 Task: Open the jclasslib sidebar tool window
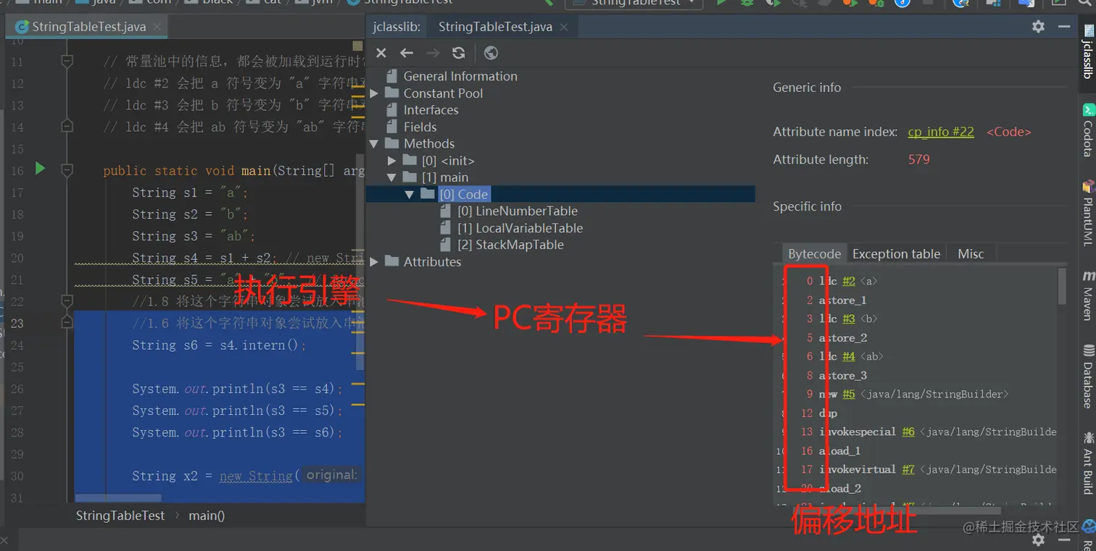click(x=1088, y=51)
